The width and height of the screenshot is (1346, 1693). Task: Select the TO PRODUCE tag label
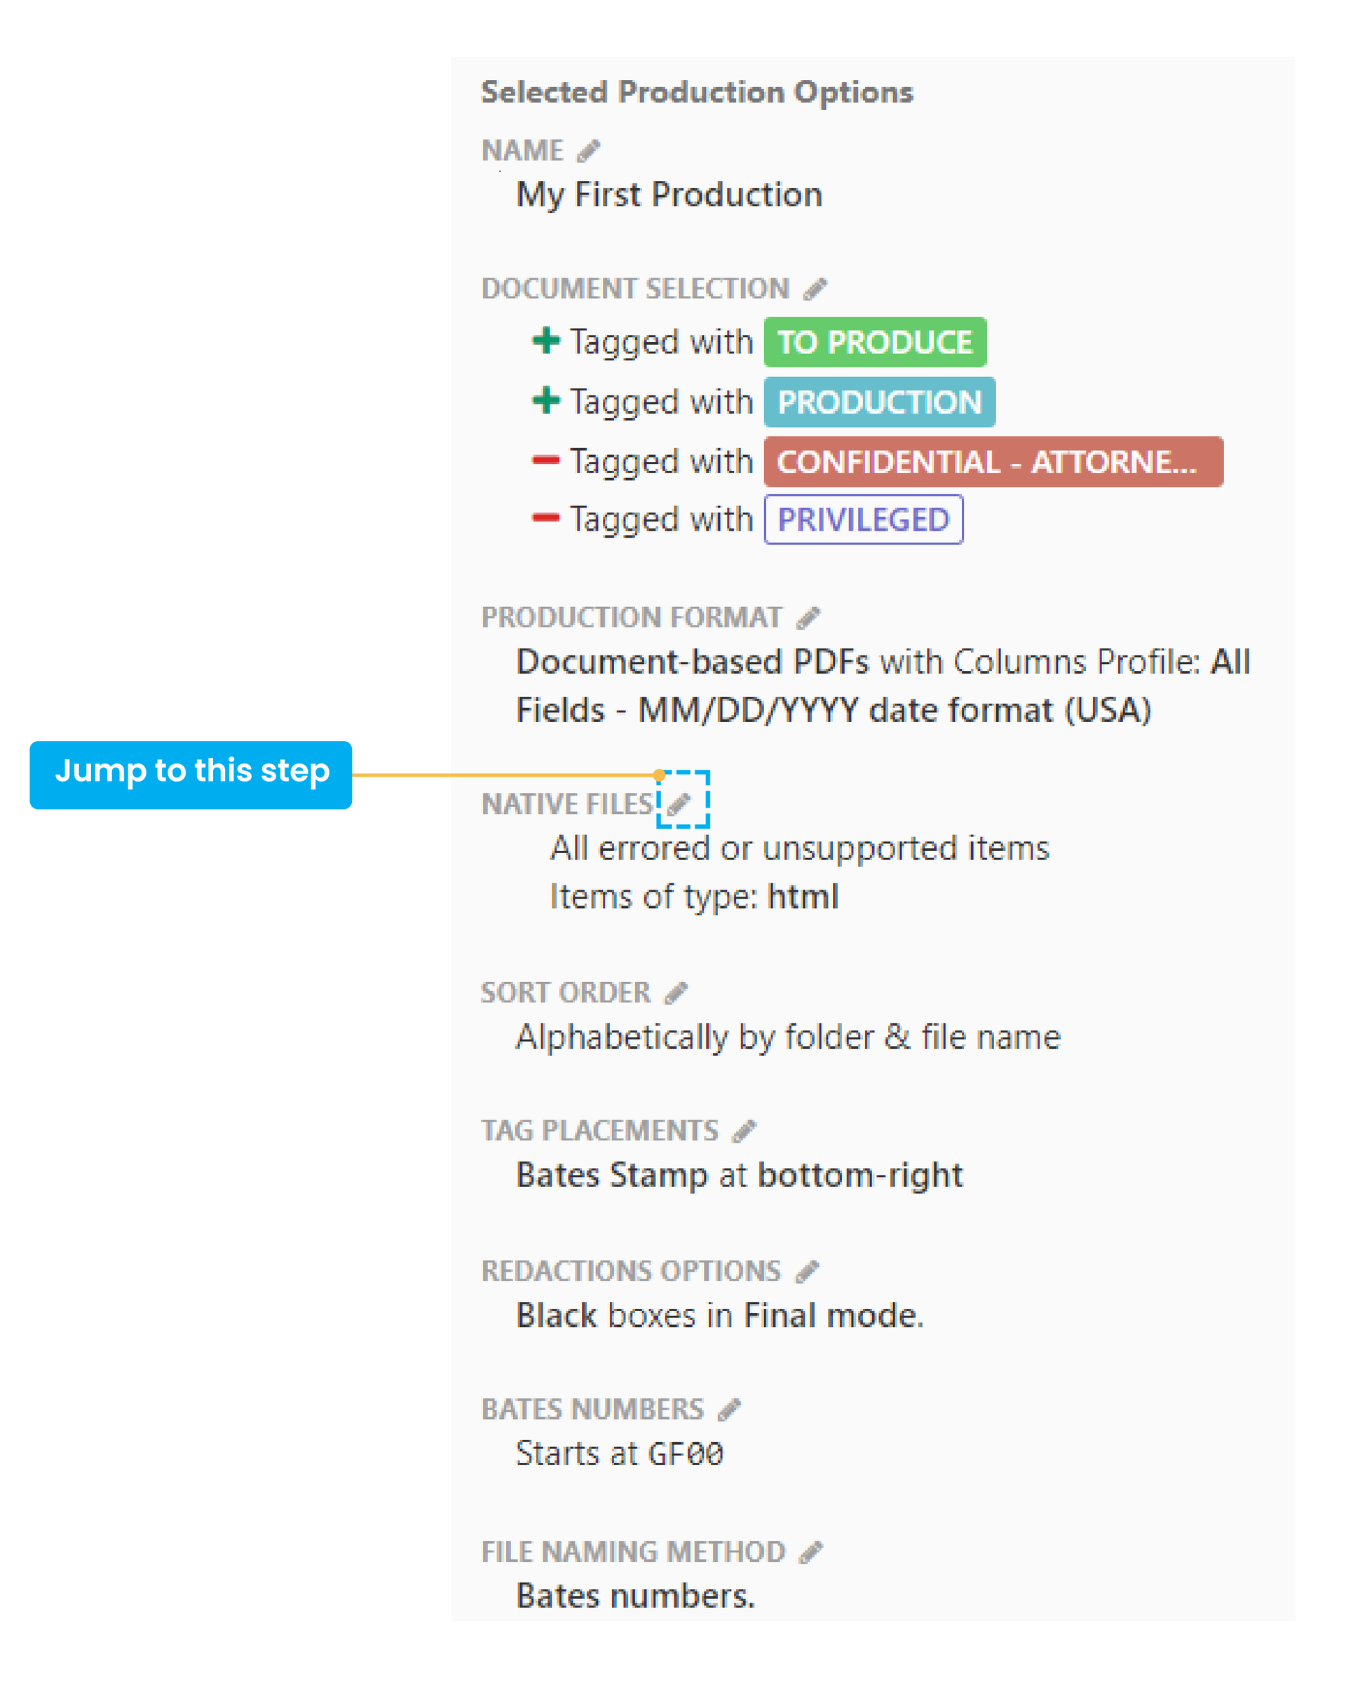coord(875,341)
